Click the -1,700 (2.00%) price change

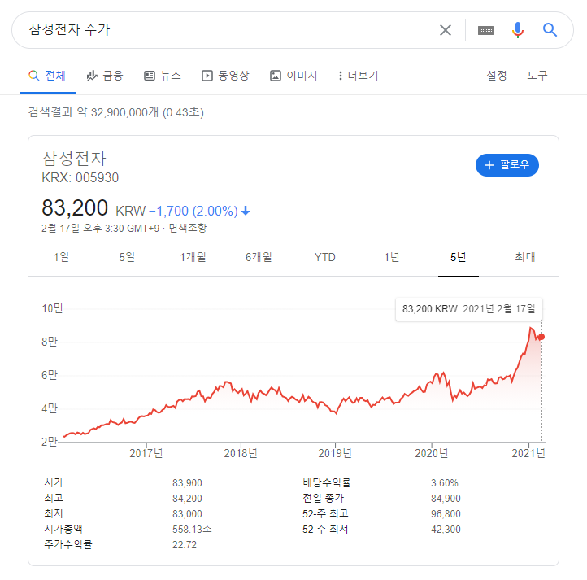click(193, 211)
